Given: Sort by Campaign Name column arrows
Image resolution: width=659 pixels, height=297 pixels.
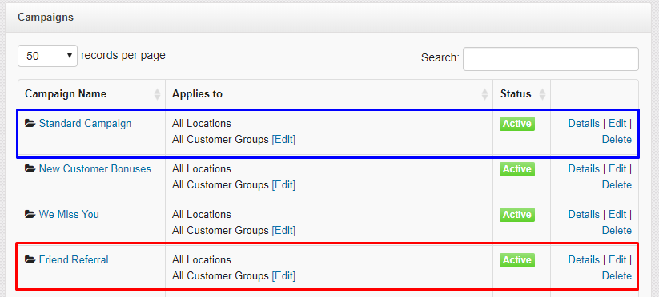Looking at the screenshot, I should click(157, 94).
